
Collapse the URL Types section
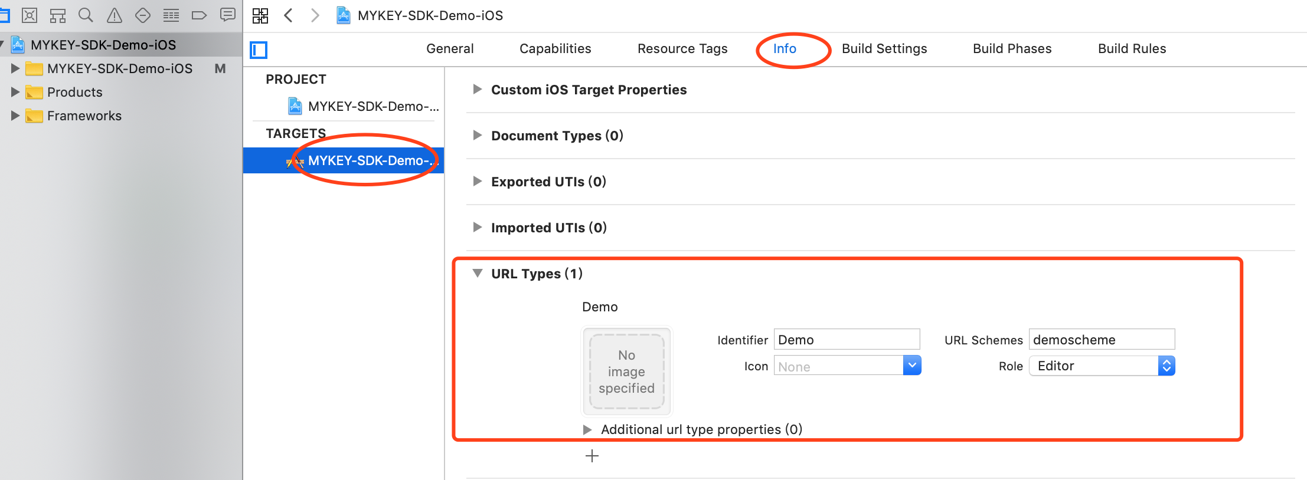(x=478, y=273)
